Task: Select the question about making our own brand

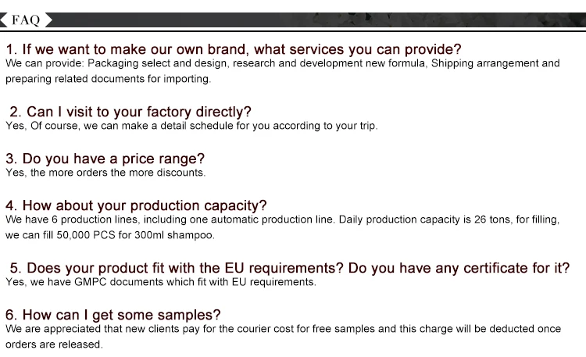Action: (234, 48)
